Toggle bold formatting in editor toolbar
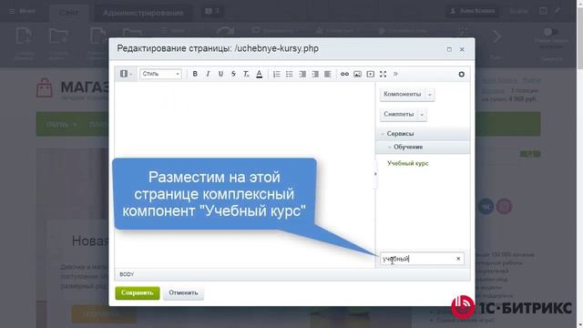 point(195,74)
